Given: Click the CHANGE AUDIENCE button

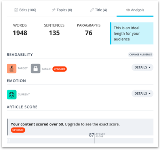Looking at the screenshot, I should point(141,55).
